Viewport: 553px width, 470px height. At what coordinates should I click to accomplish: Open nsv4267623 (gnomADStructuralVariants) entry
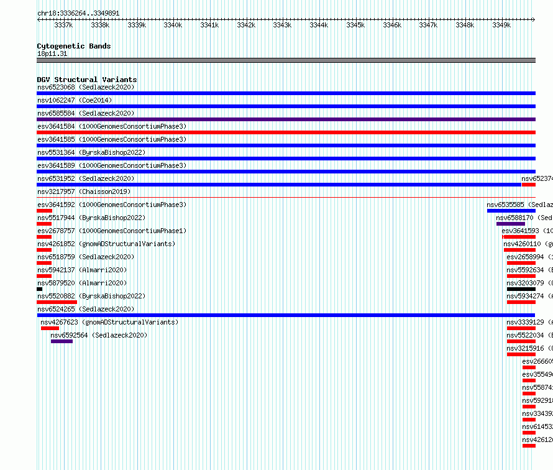pos(109,322)
